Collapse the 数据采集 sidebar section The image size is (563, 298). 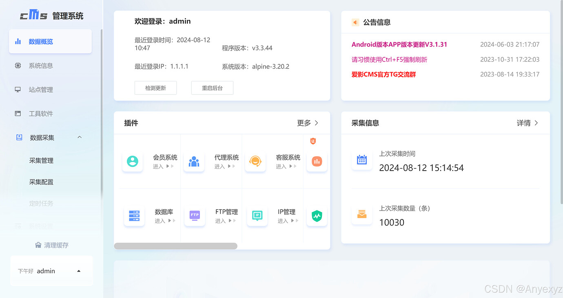tap(80, 137)
